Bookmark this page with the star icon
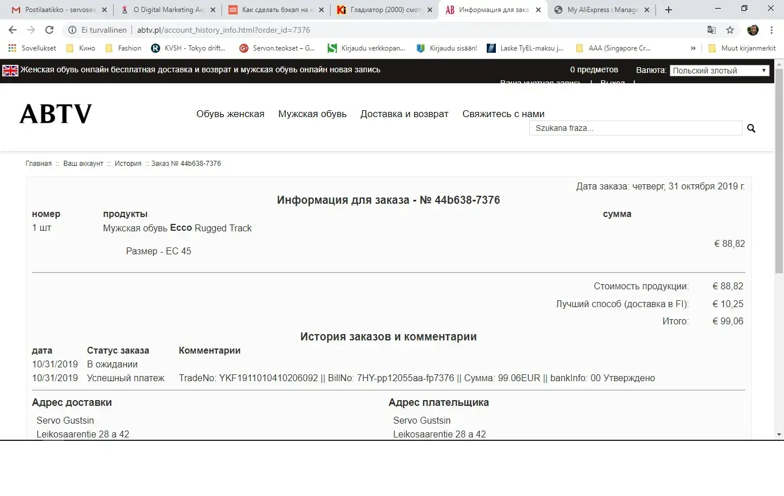The image size is (784, 496). [x=730, y=30]
